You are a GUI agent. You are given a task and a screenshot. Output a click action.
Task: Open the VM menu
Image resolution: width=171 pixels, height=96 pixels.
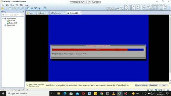pyautogui.click(x=17, y=5)
